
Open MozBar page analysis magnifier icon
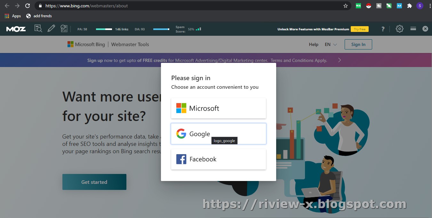[x=38, y=29]
